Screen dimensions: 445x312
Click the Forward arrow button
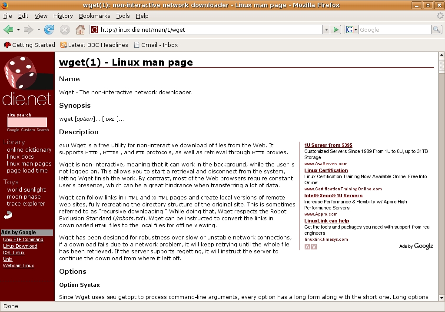pos(28,30)
